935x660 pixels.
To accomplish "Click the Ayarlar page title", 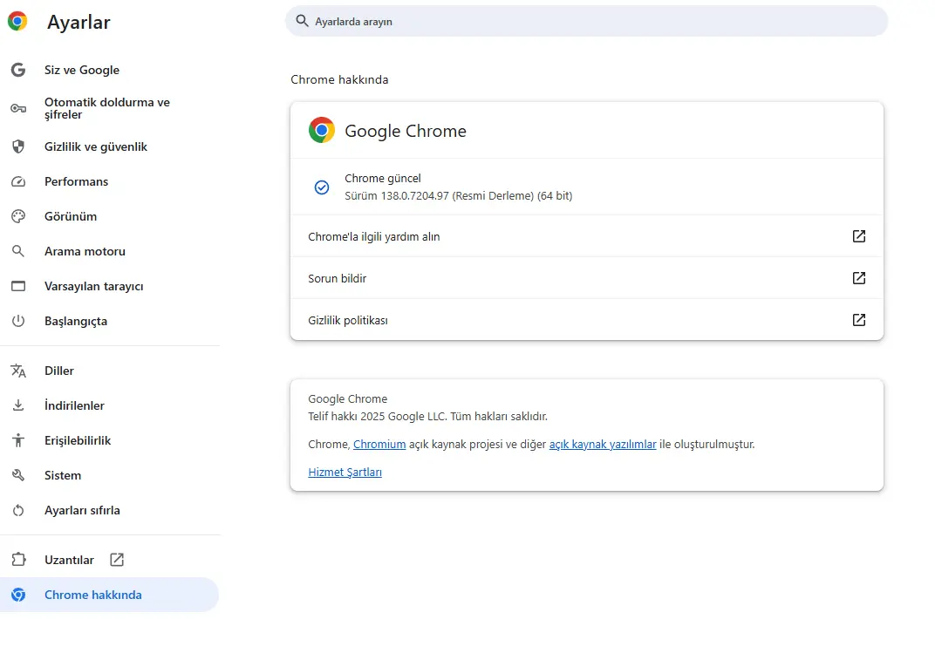I will pyautogui.click(x=78, y=22).
